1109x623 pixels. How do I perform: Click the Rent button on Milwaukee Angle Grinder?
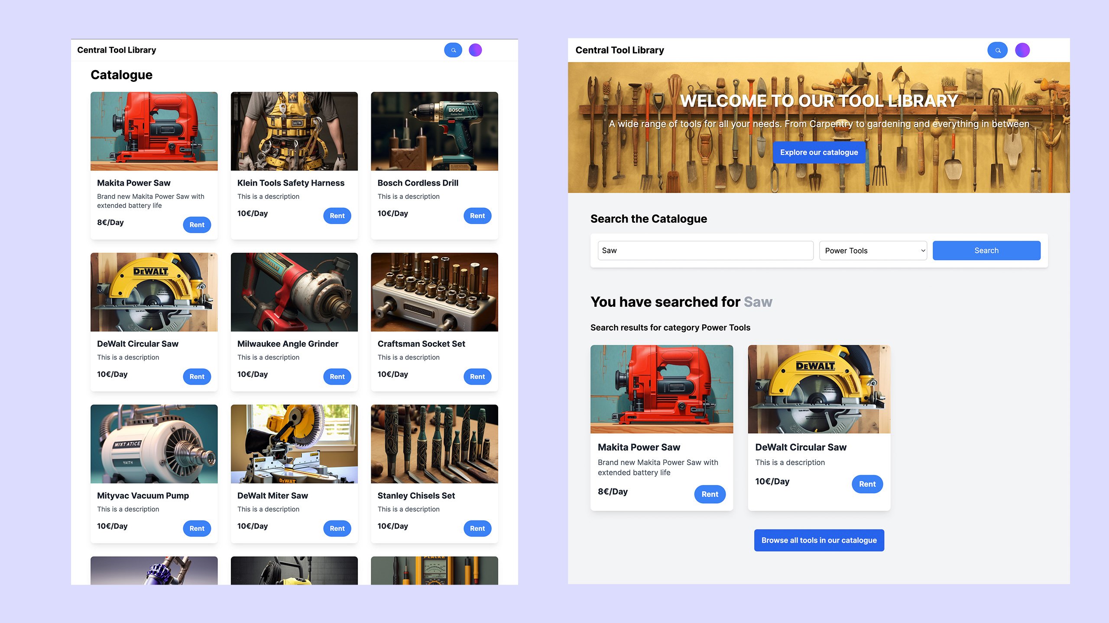click(x=337, y=376)
